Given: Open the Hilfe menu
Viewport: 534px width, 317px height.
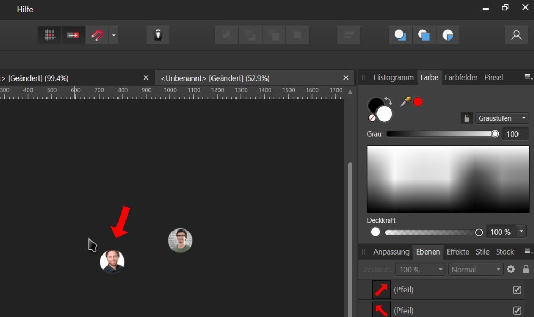Looking at the screenshot, I should click(x=25, y=9).
